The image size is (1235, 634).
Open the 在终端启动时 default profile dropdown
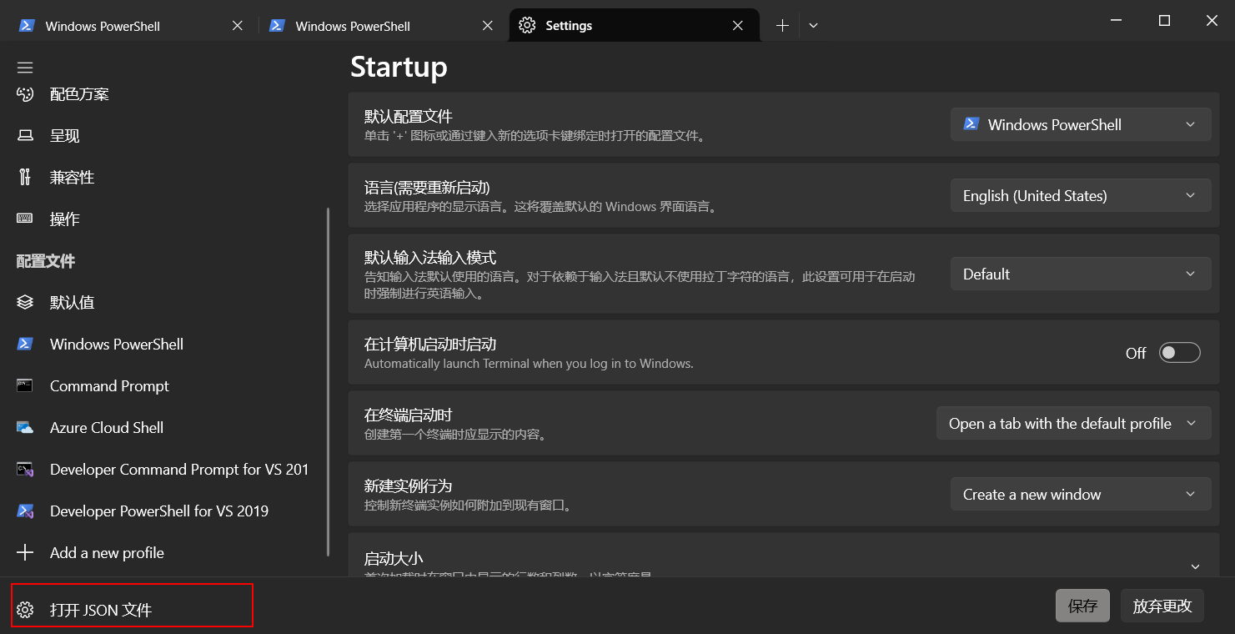click(x=1074, y=423)
